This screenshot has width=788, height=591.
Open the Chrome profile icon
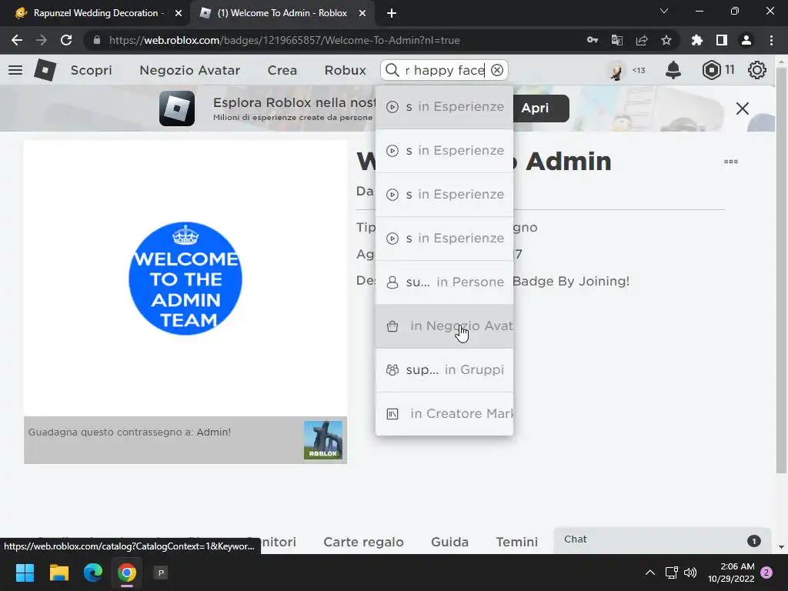(x=746, y=40)
